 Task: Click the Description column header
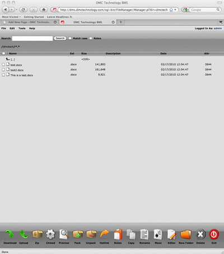(x=113, y=53)
